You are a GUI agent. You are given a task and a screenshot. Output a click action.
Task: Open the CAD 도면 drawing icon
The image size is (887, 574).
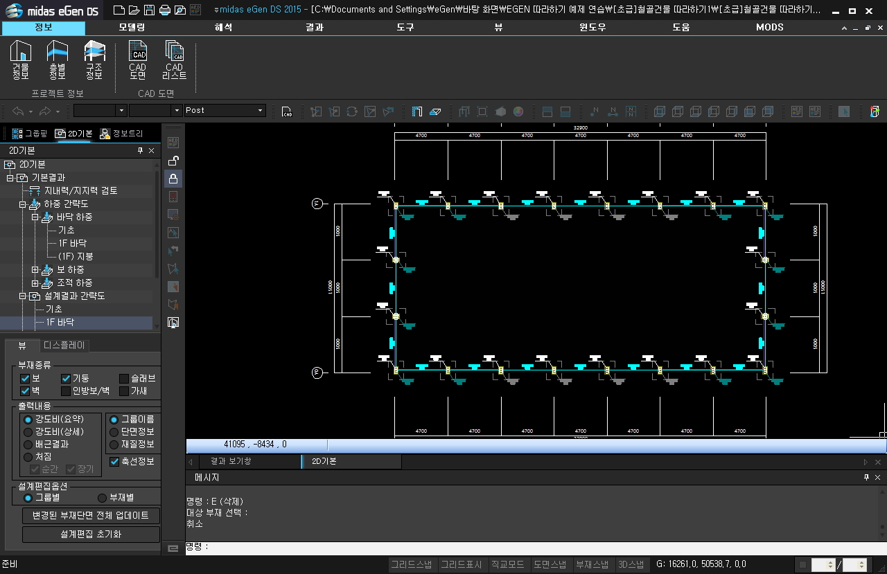point(138,60)
